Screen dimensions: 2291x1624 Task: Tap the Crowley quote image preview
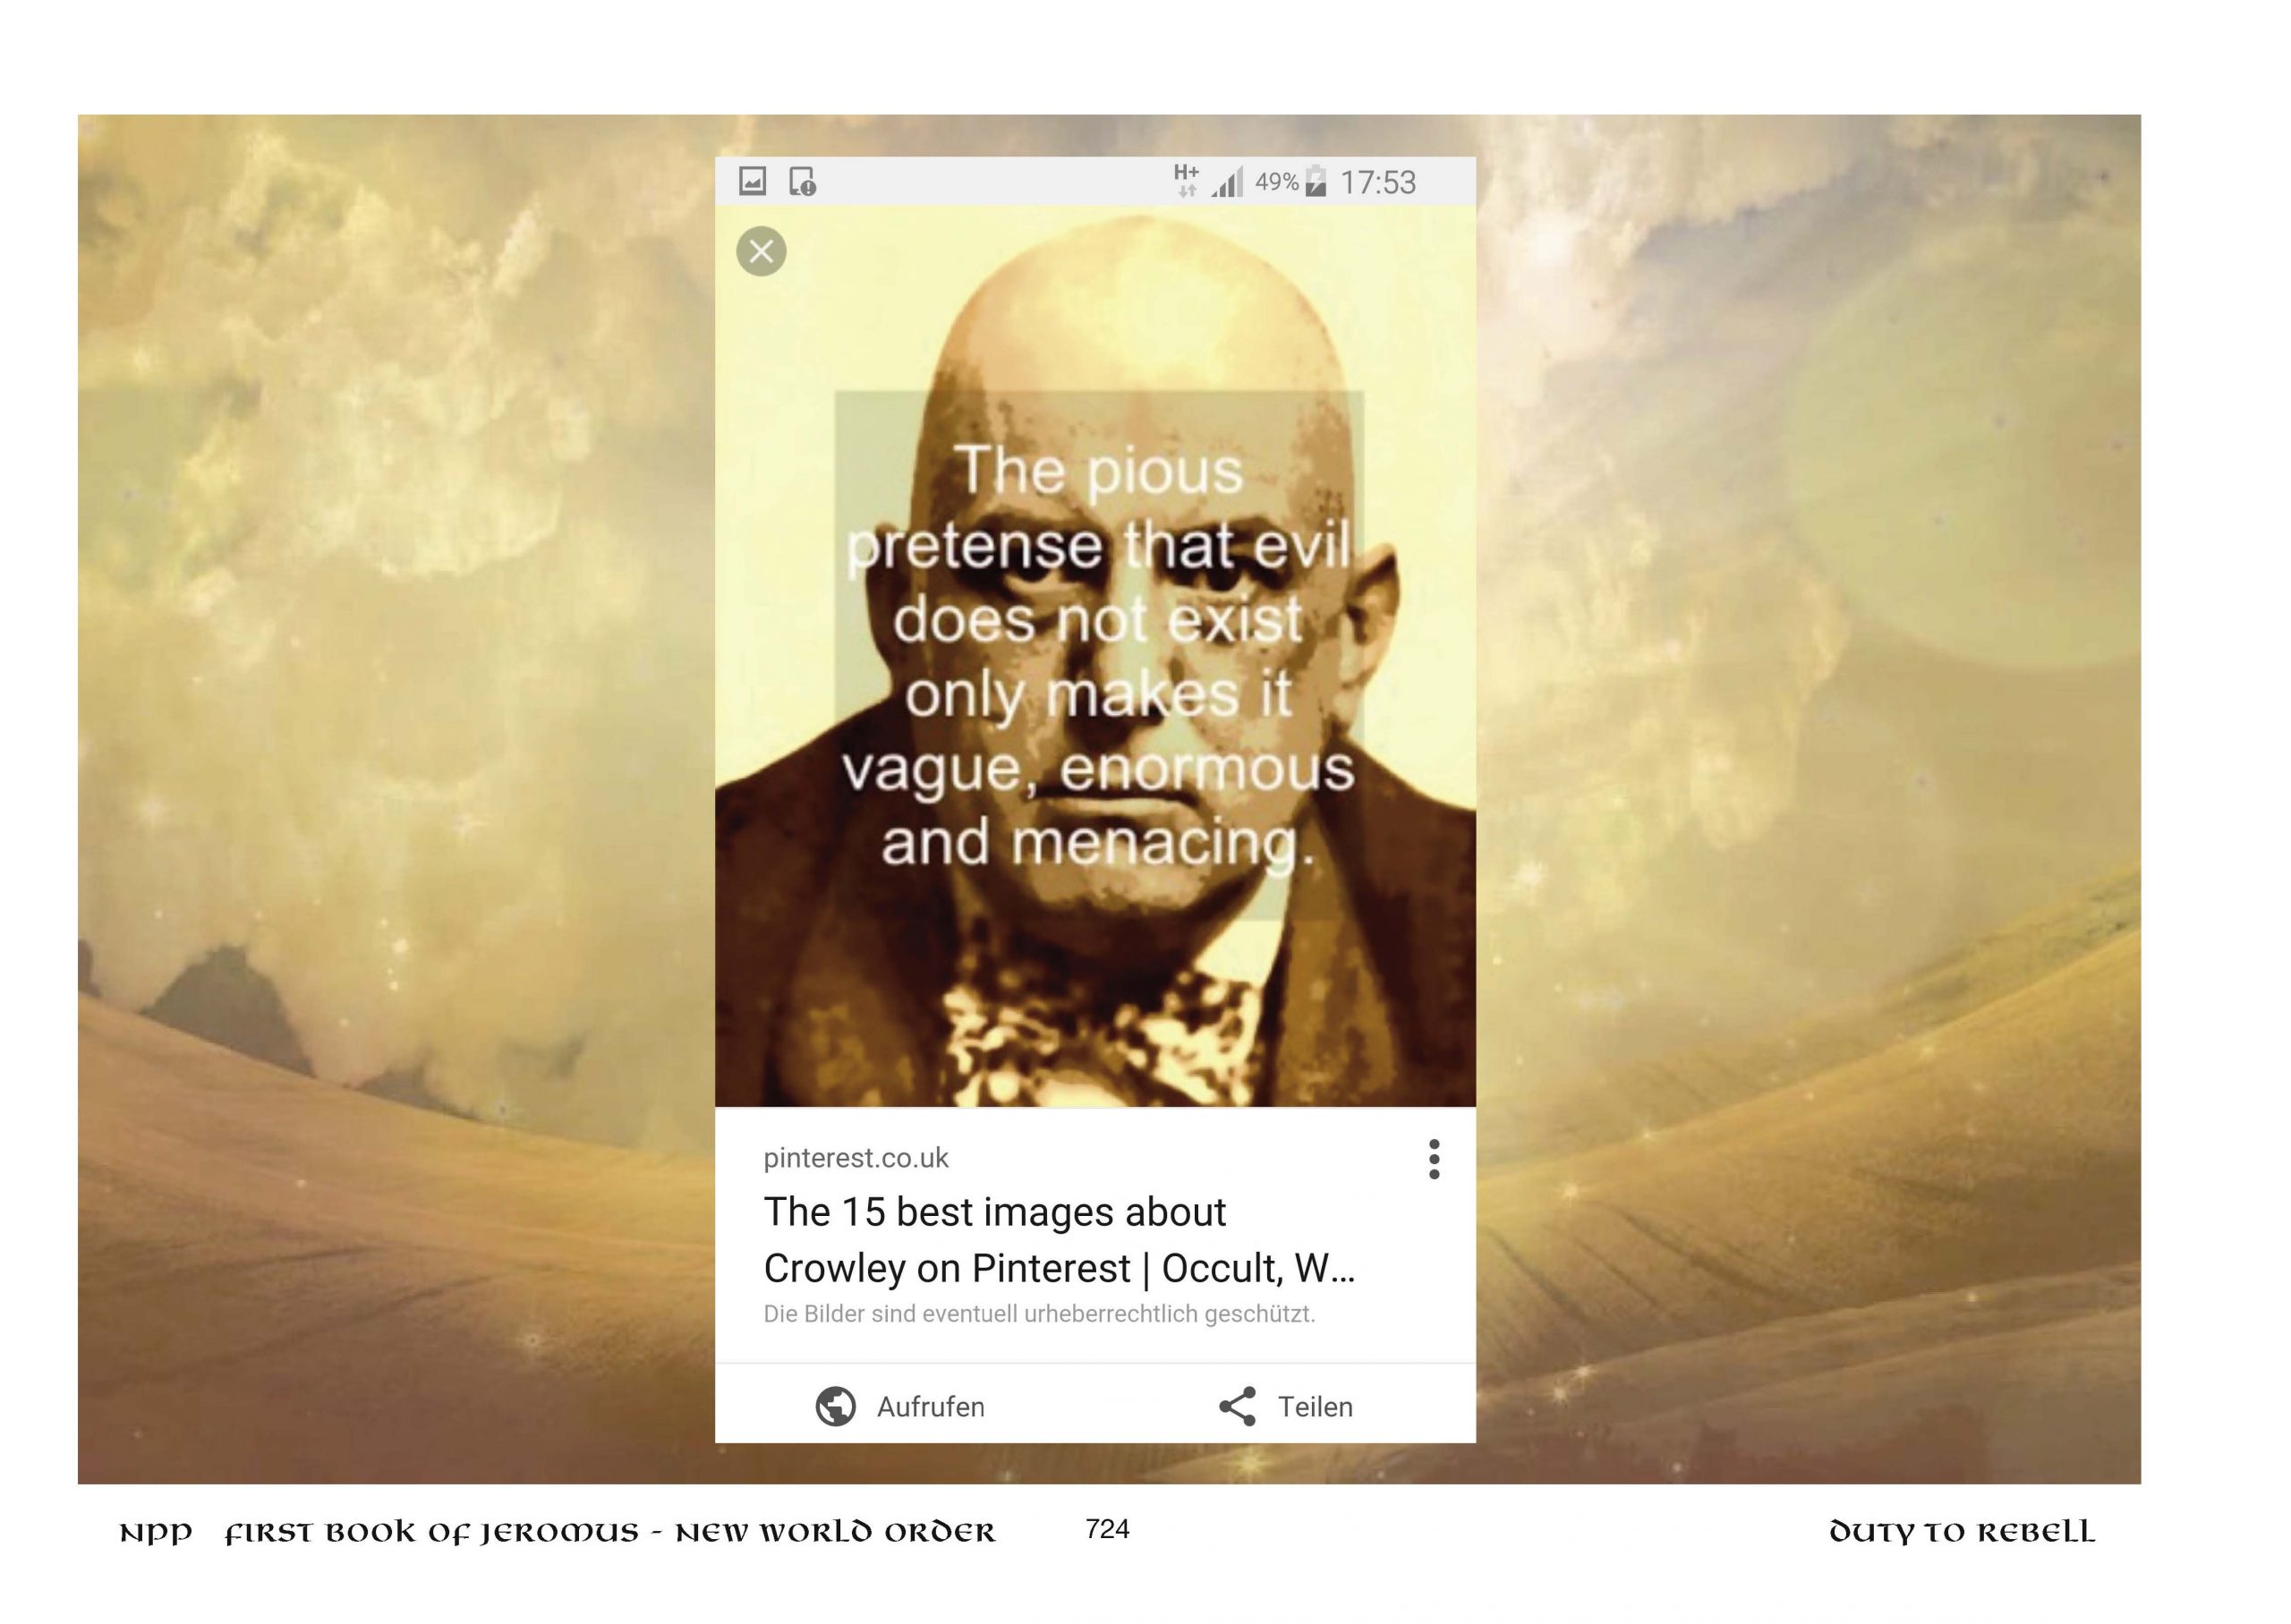coord(1095,656)
